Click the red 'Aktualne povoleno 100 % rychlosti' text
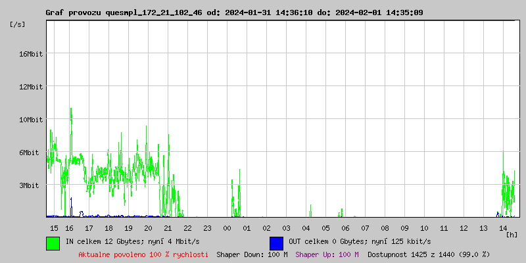Screen dimensions: 526x263 click(143, 254)
